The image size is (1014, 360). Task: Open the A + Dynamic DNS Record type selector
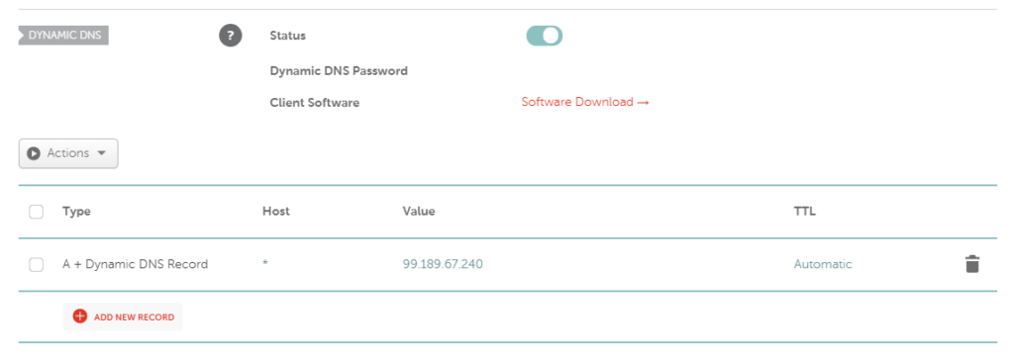point(135,264)
